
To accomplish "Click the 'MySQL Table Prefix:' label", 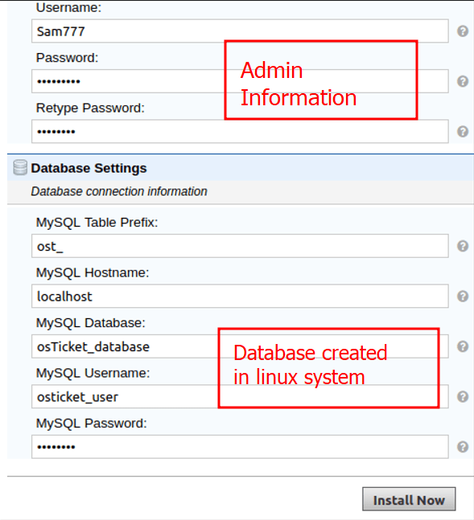I will point(97,223).
